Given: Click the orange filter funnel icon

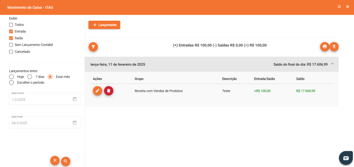Looking at the screenshot, I should point(93,47).
